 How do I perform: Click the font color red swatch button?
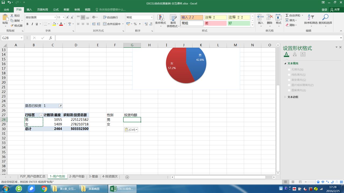point(61,24)
